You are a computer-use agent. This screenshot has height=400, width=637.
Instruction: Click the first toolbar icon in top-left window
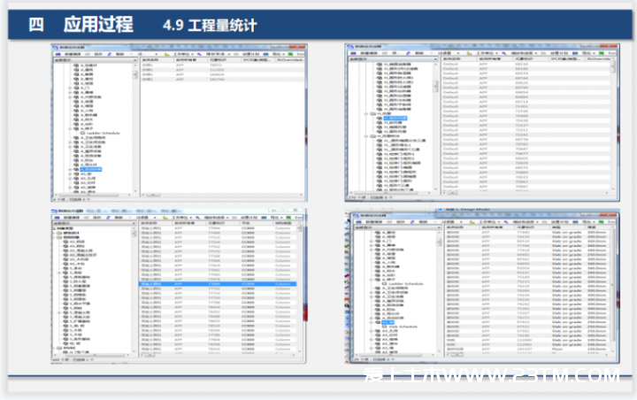click(58, 54)
